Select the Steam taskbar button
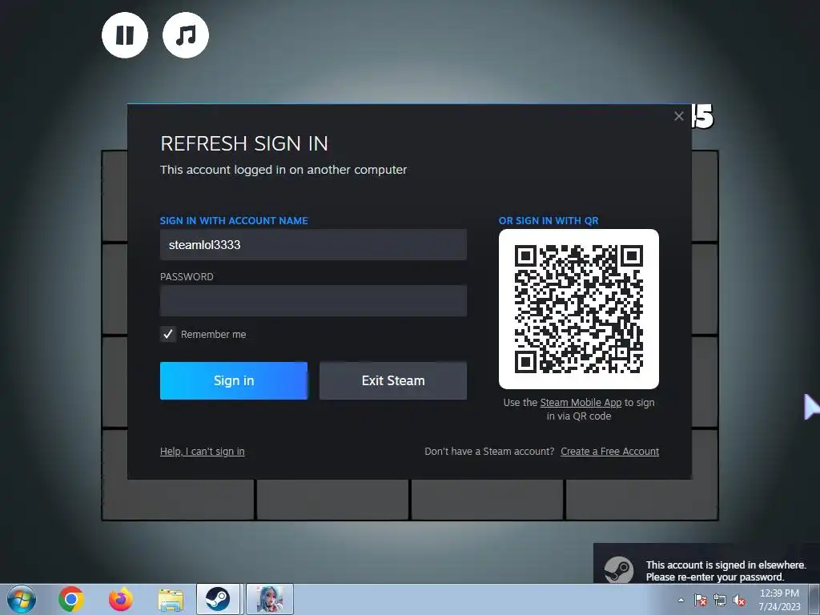The height and width of the screenshot is (615, 820). pyautogui.click(x=218, y=599)
